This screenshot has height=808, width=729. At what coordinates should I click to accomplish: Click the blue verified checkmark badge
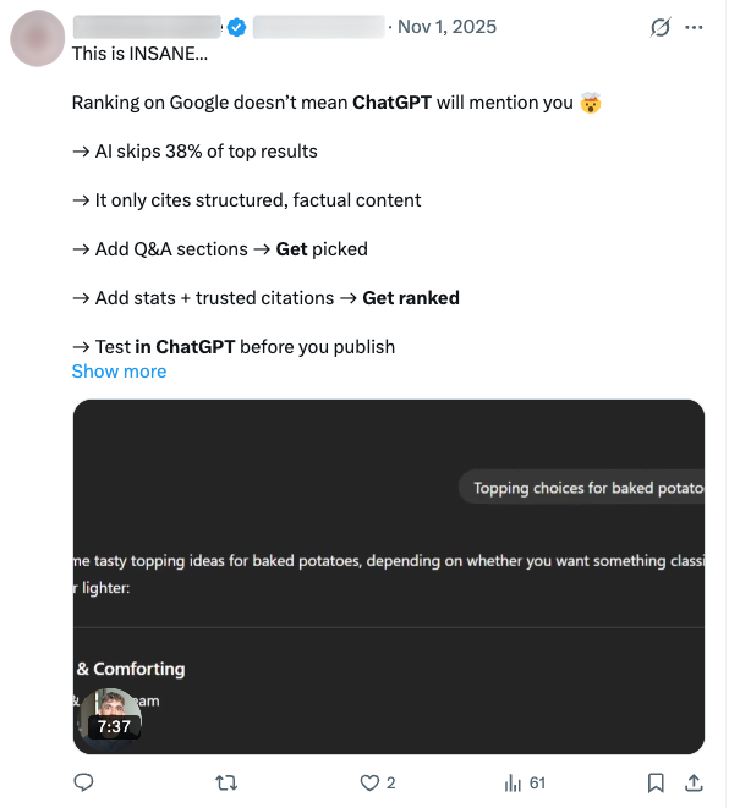(x=237, y=28)
